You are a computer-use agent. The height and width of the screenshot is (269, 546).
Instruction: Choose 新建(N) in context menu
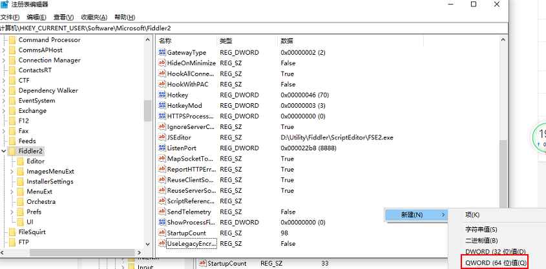point(415,215)
